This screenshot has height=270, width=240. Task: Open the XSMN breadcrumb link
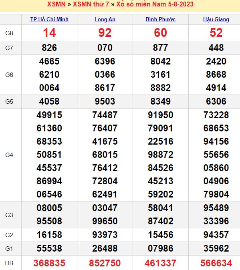click(x=56, y=4)
